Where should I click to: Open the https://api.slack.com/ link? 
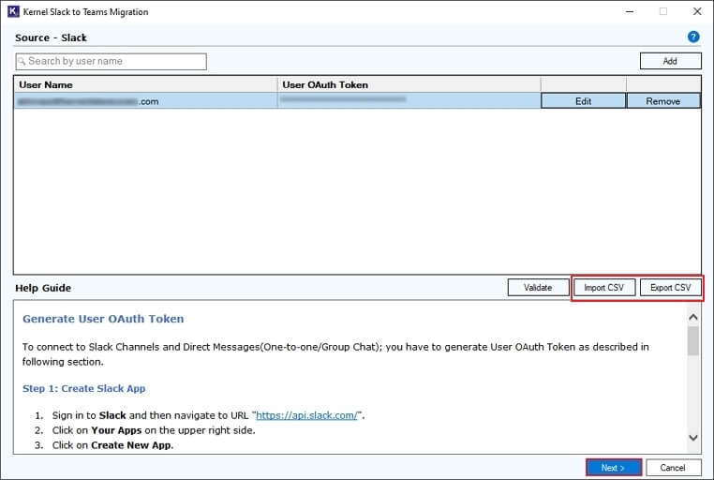pos(307,415)
